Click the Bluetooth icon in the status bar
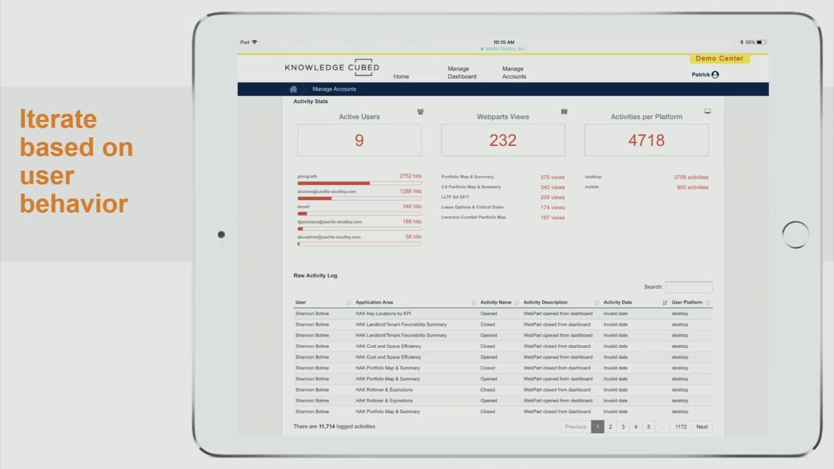834x469 pixels. click(x=741, y=42)
